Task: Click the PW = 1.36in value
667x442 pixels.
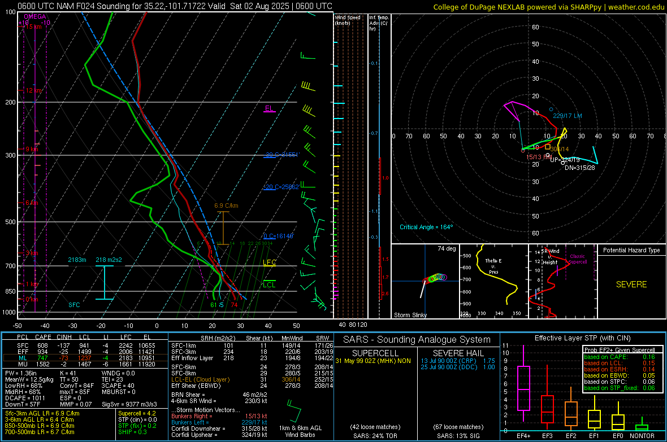Action: coord(21,373)
